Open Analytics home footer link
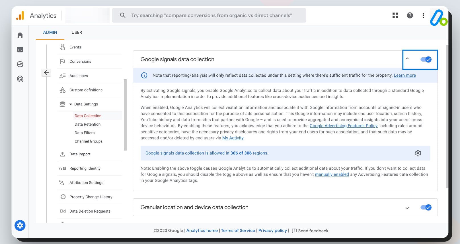460x244 pixels. (202, 231)
